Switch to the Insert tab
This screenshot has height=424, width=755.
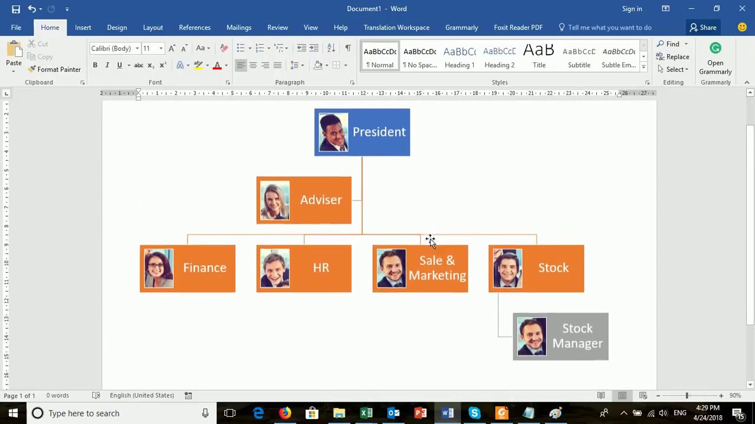pos(83,28)
